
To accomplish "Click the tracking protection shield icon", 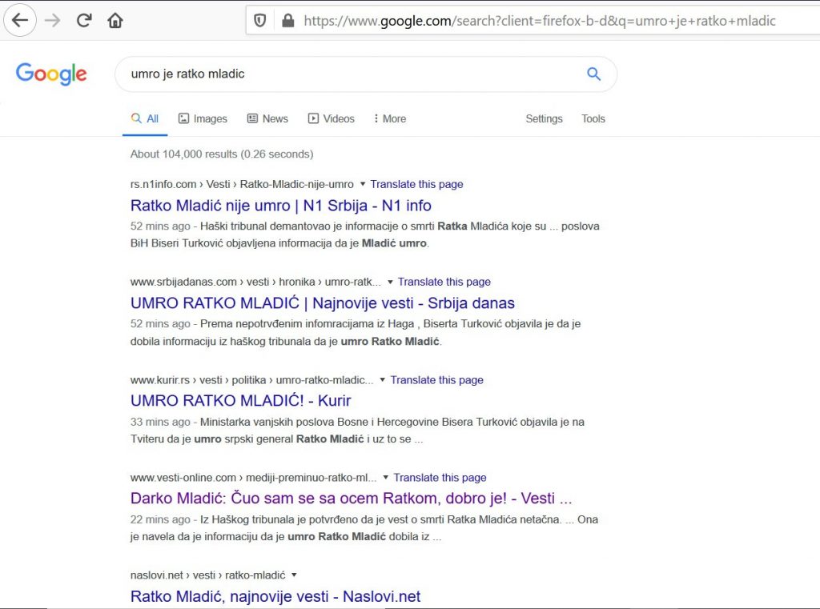I will click(x=260, y=20).
